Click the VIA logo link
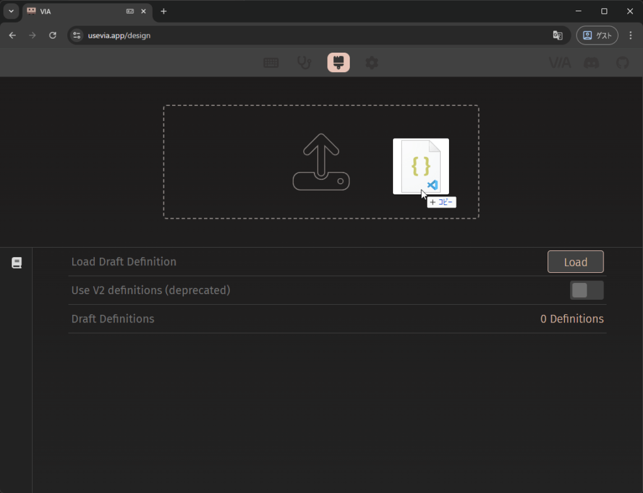 [x=559, y=63]
